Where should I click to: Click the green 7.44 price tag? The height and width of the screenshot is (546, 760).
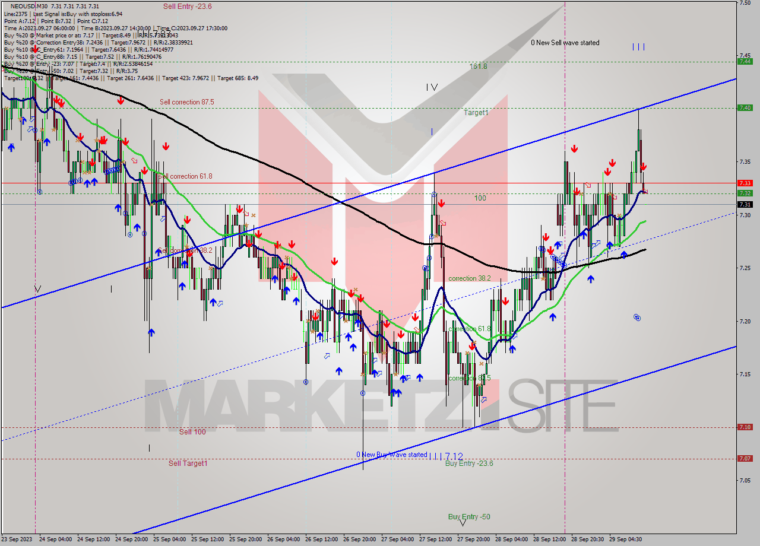745,61
